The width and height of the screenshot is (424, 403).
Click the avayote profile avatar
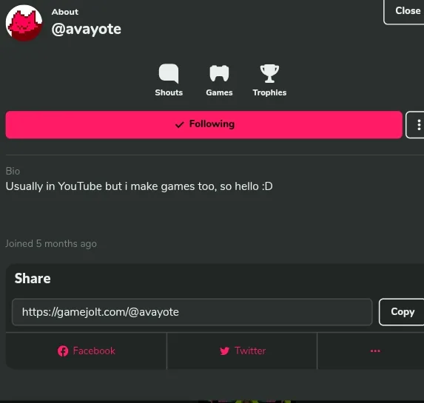(x=24, y=23)
